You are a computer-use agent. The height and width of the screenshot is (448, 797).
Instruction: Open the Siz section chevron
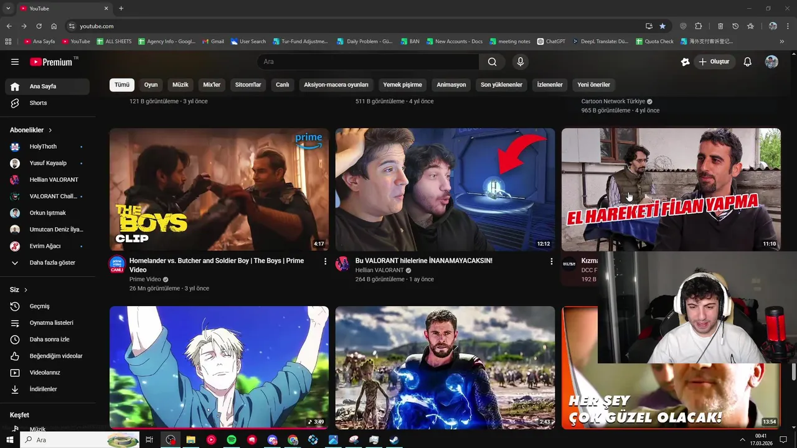(26, 290)
